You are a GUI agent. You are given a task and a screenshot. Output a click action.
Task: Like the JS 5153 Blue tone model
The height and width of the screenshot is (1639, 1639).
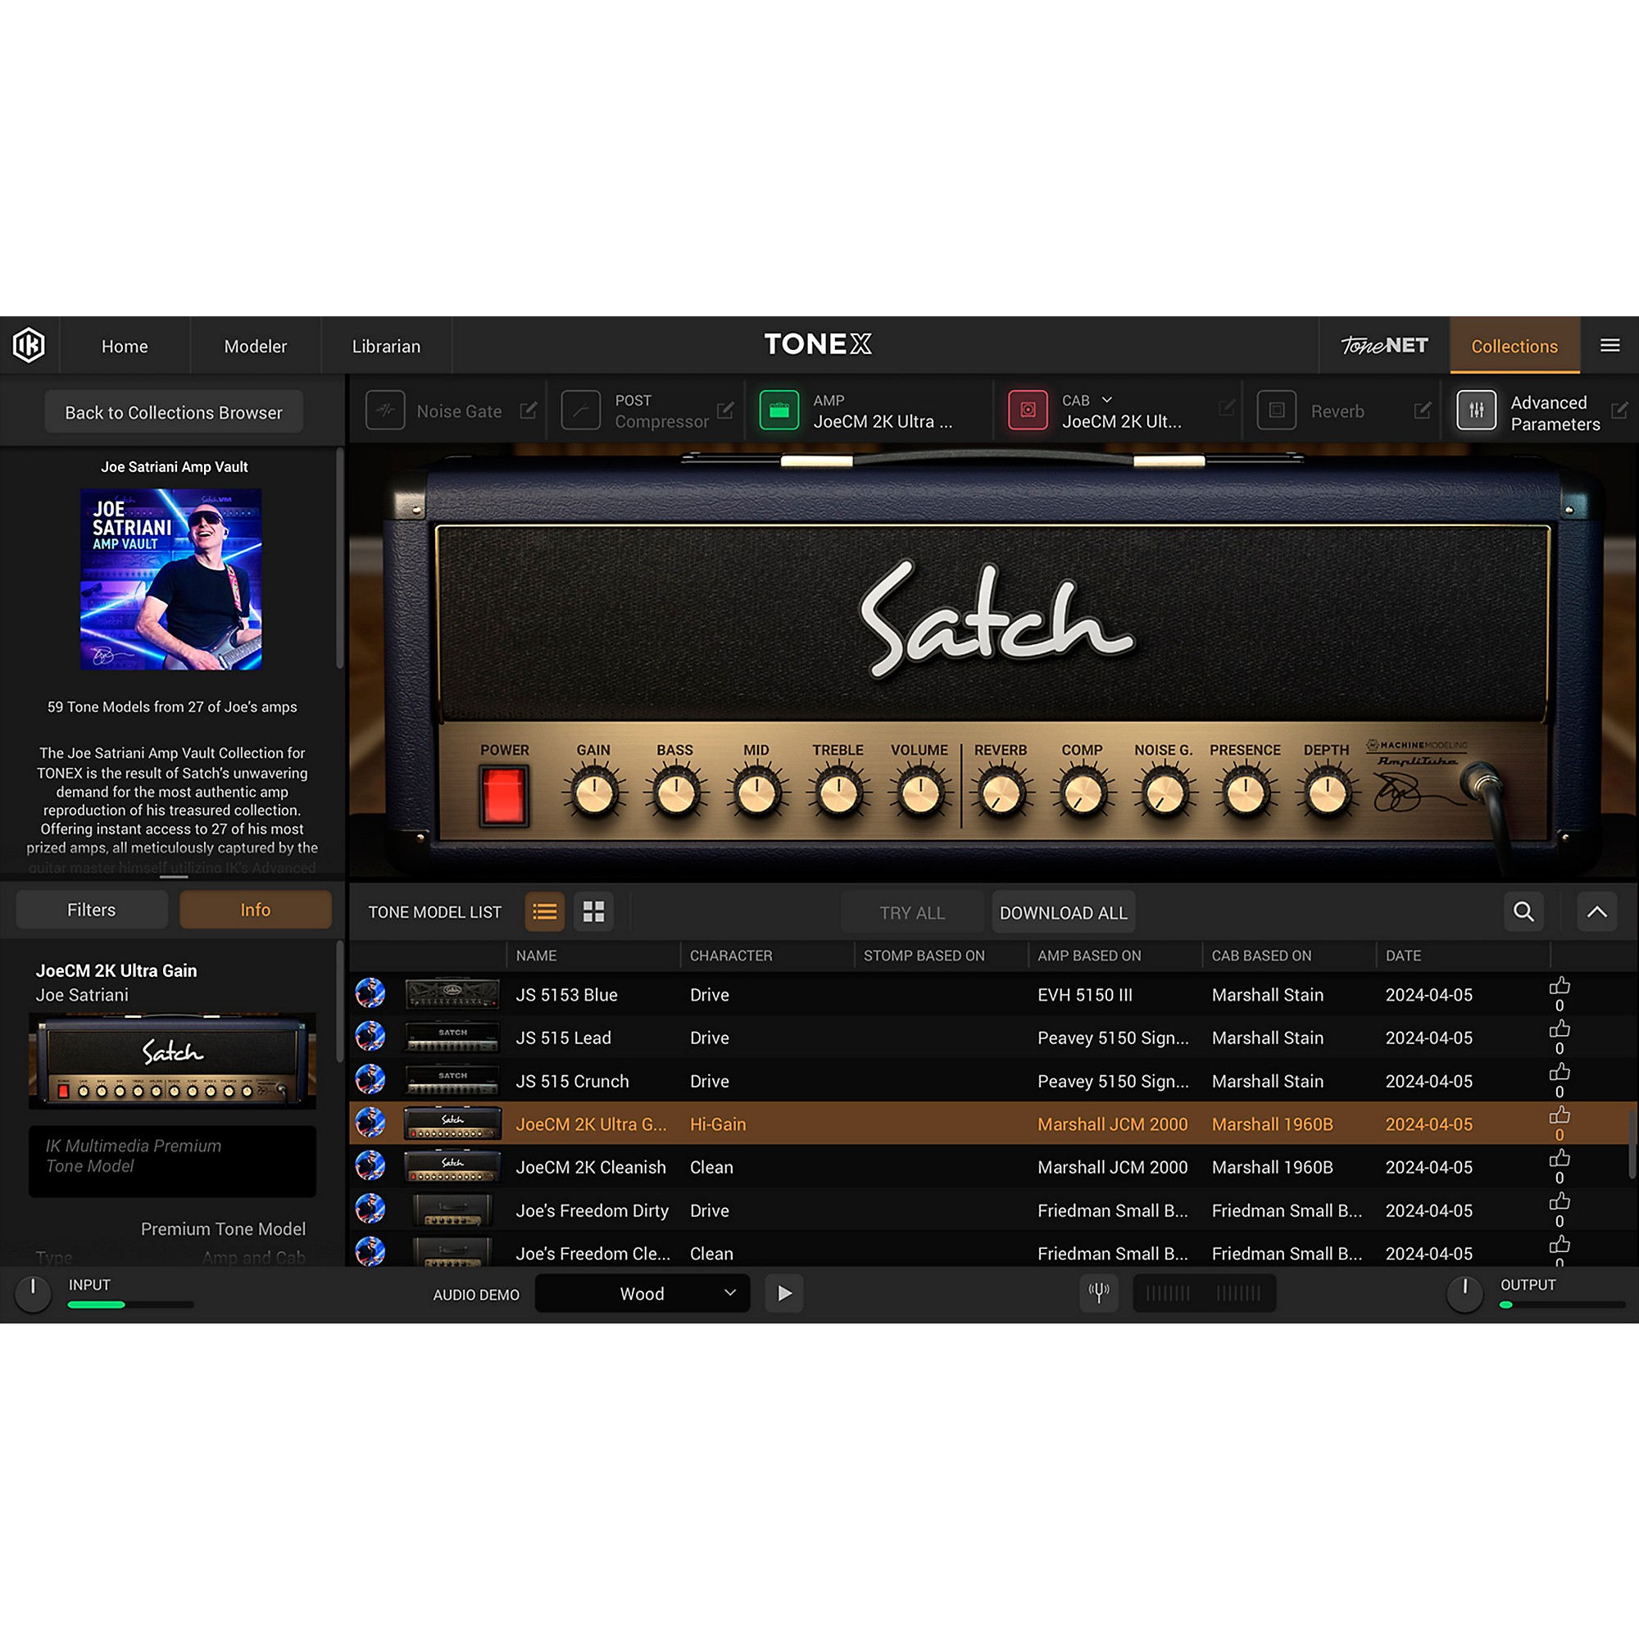click(x=1560, y=986)
